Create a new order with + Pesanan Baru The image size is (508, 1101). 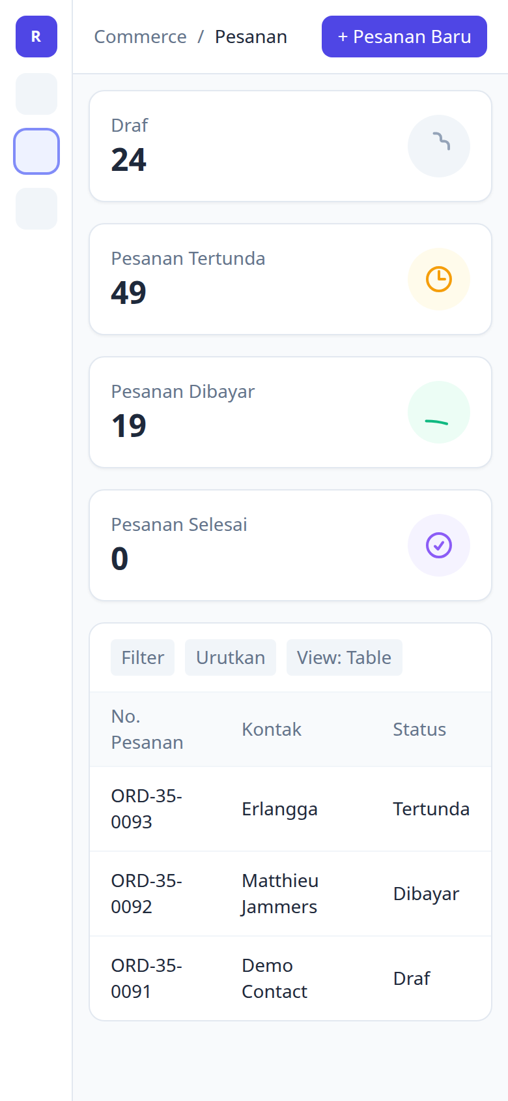pos(404,37)
